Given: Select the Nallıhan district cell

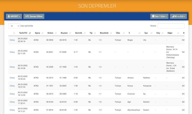Looking at the screenshot, I should click(147, 78).
